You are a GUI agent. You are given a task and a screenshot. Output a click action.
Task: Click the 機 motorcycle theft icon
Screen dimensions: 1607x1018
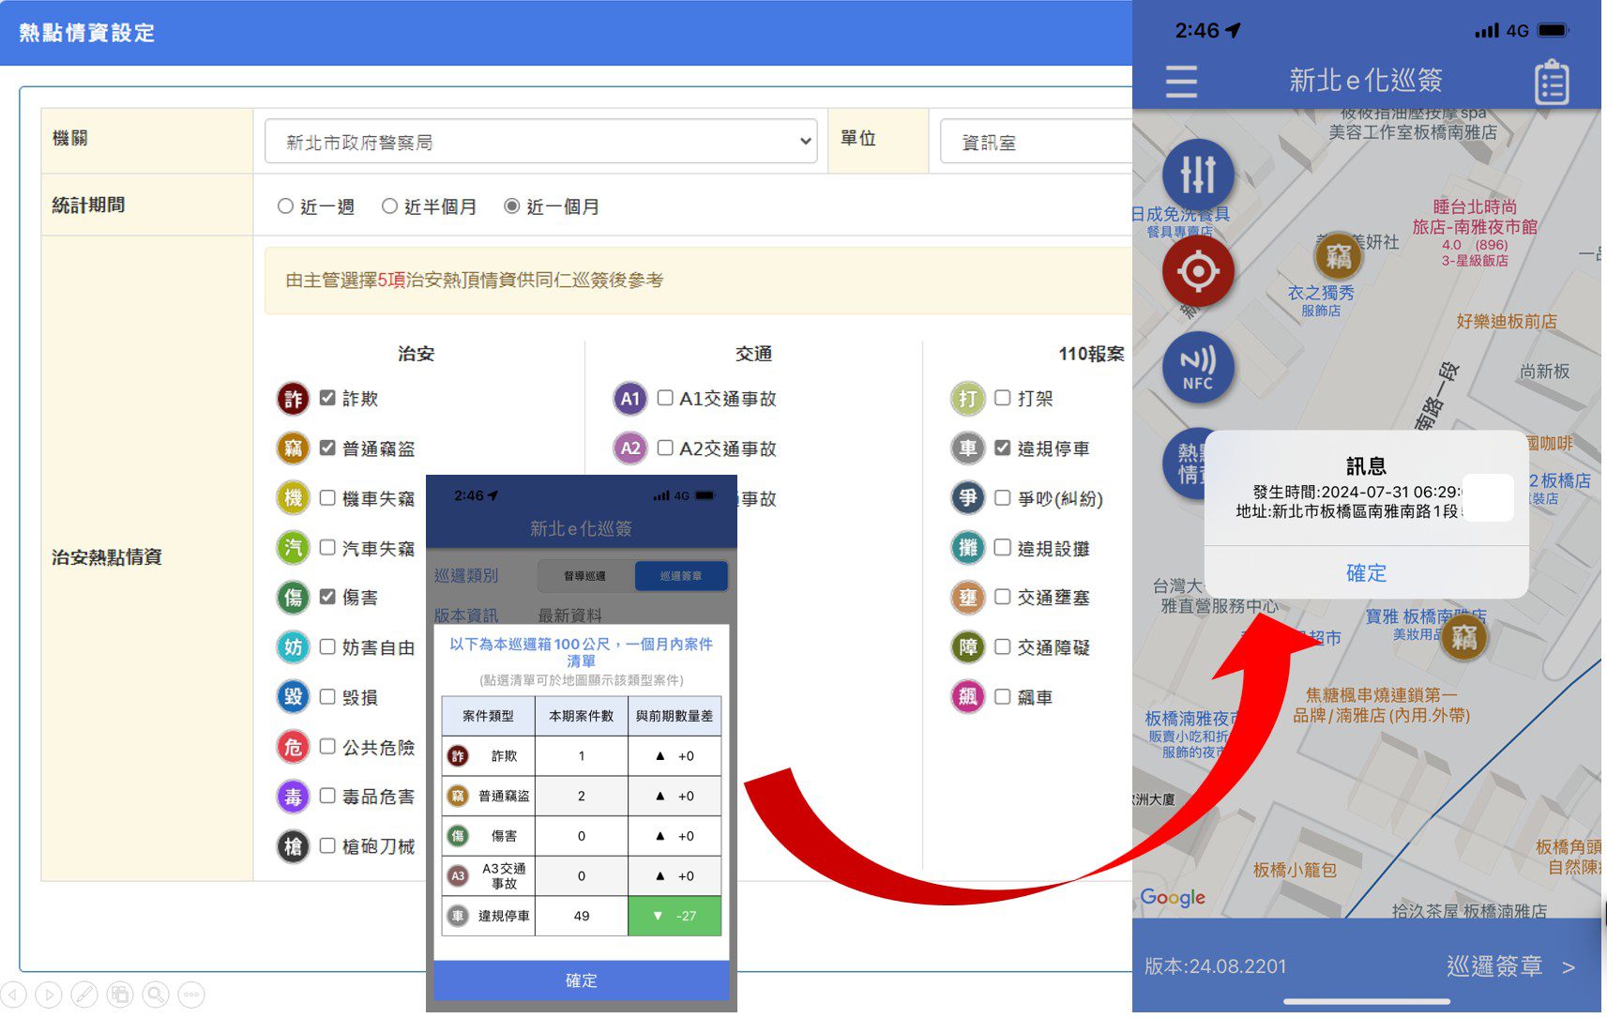[x=293, y=498]
